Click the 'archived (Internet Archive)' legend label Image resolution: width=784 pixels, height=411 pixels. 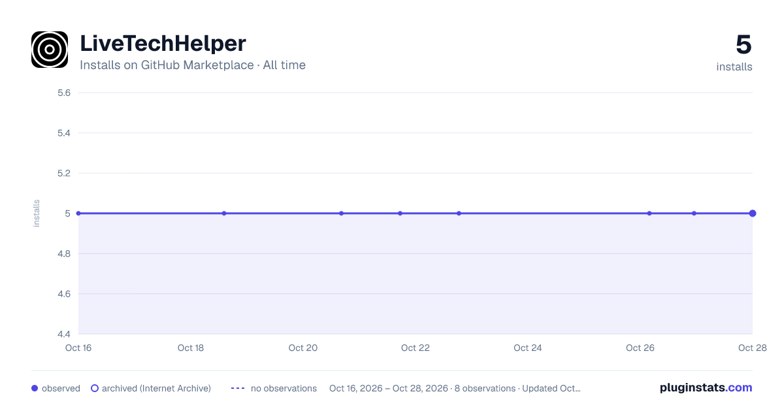[156, 388]
